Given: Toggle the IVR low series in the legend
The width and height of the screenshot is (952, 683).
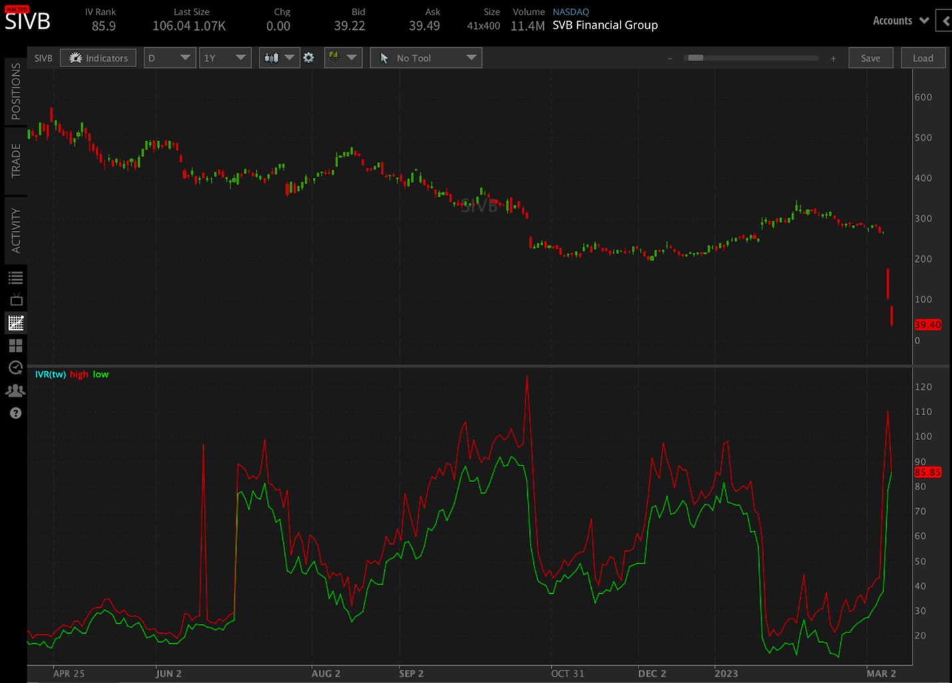Looking at the screenshot, I should click(101, 374).
